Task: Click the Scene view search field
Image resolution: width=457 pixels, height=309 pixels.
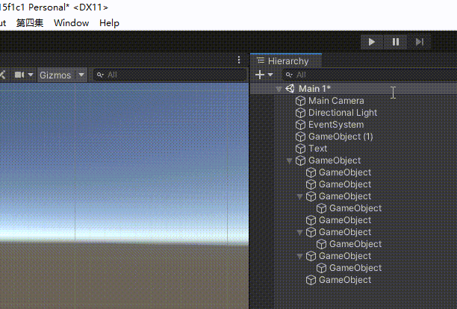Action: pyautogui.click(x=170, y=75)
